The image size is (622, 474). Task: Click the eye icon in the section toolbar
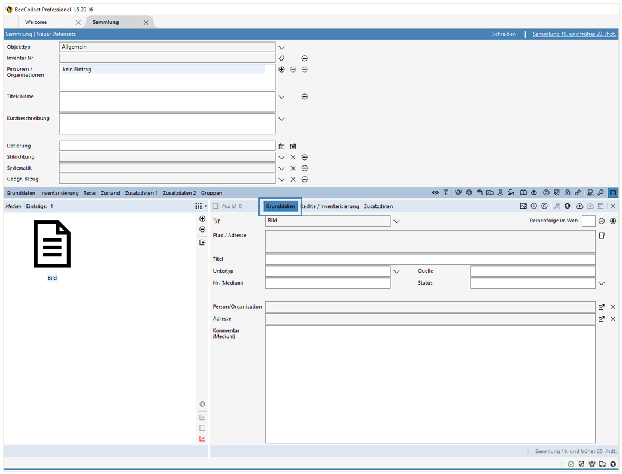tap(436, 193)
